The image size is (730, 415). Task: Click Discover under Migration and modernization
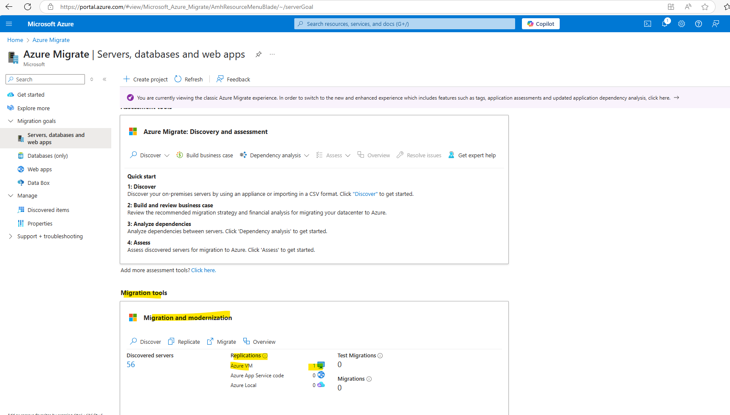(x=146, y=342)
